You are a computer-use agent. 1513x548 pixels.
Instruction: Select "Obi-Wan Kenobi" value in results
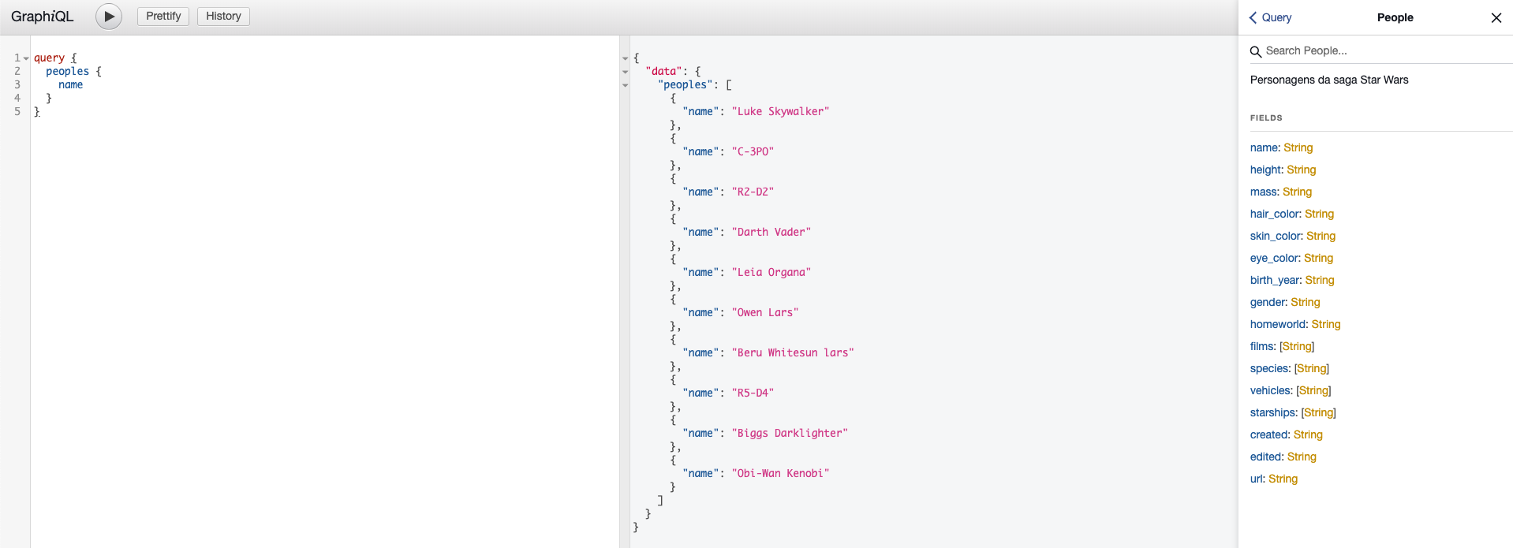780,474
